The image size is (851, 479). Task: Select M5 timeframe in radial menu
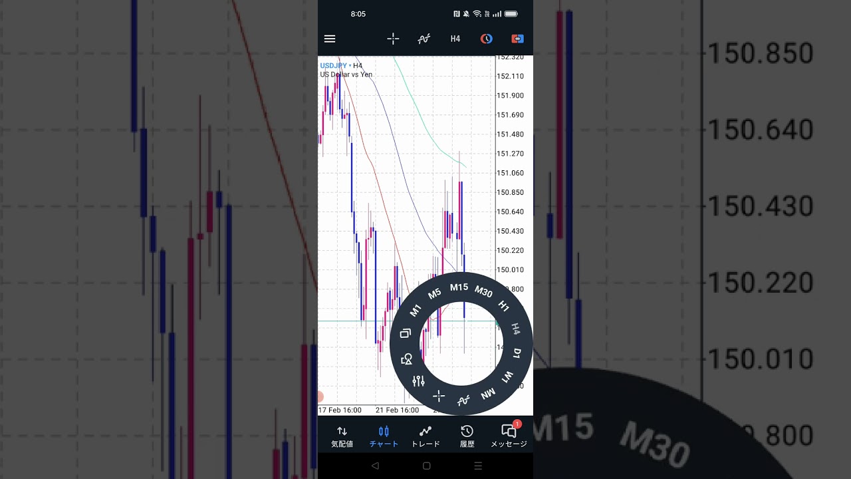(434, 294)
